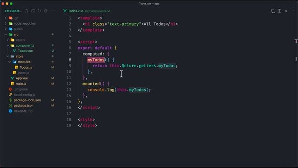Click the Babel icon beside babel.config.js

10,94
